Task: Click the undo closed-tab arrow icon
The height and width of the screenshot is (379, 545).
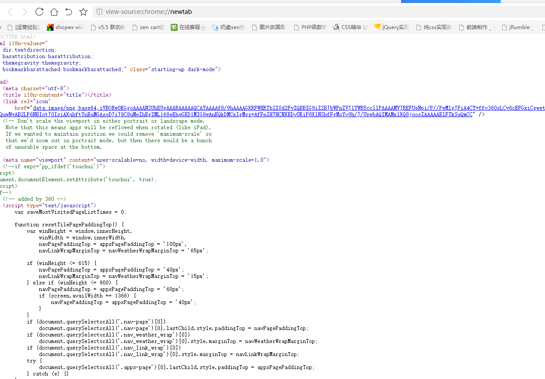Action: click(68, 12)
